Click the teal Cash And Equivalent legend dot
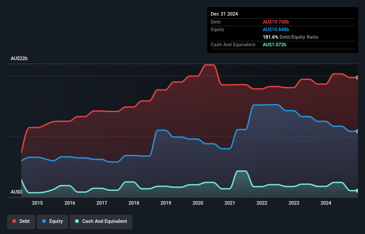 click(77, 221)
